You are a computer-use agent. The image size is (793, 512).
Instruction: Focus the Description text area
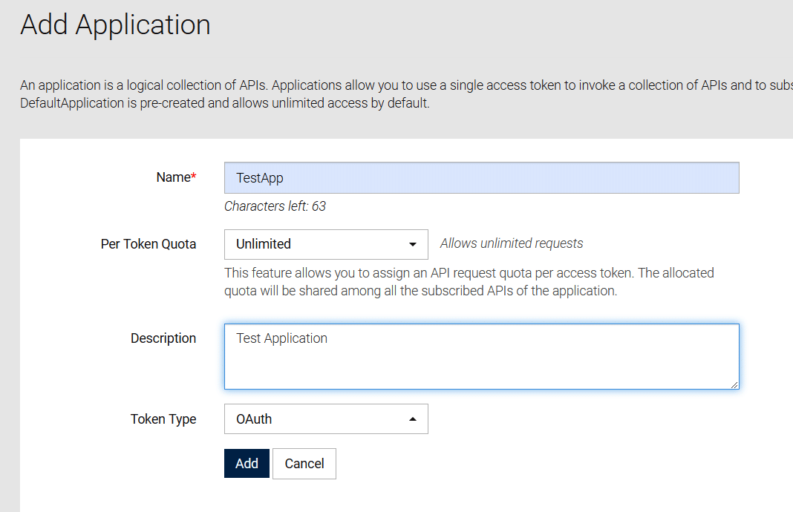481,356
